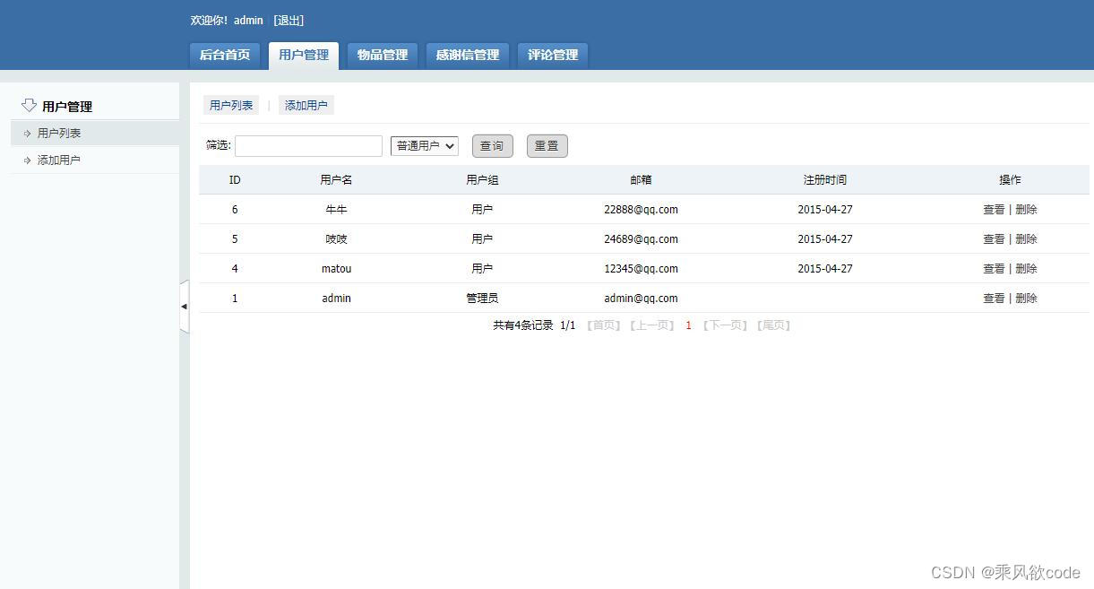
Task: View details for user matou
Action: tap(994, 269)
